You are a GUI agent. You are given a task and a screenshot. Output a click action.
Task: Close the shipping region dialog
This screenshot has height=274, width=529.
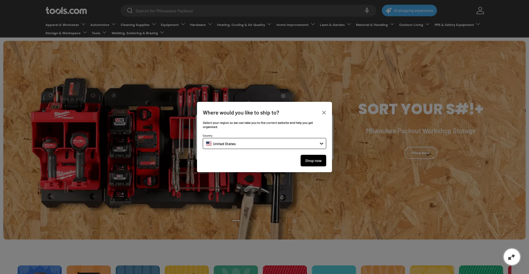click(x=324, y=113)
